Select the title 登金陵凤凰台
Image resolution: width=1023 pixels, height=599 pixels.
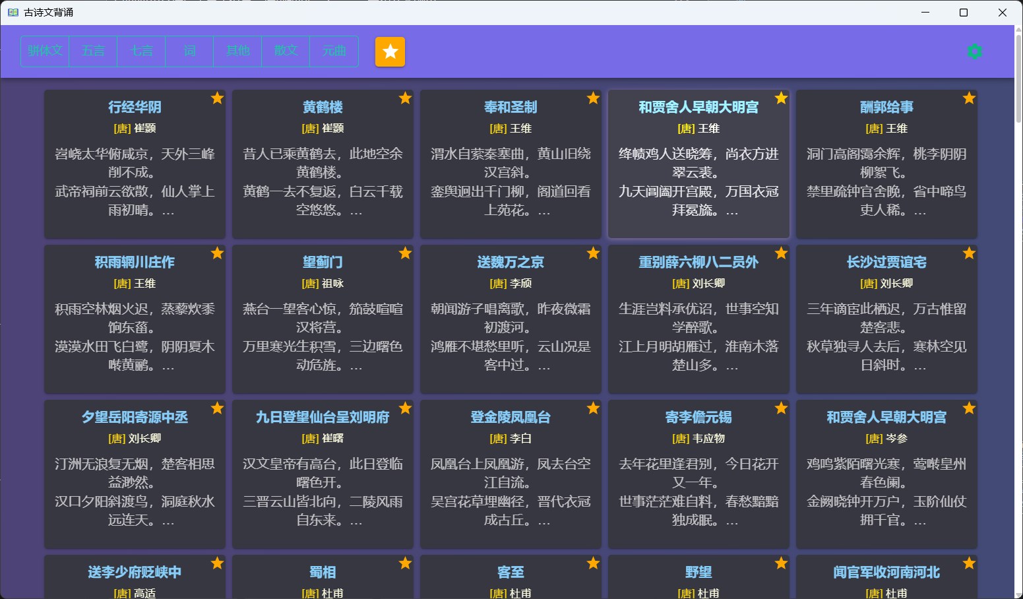click(x=511, y=418)
